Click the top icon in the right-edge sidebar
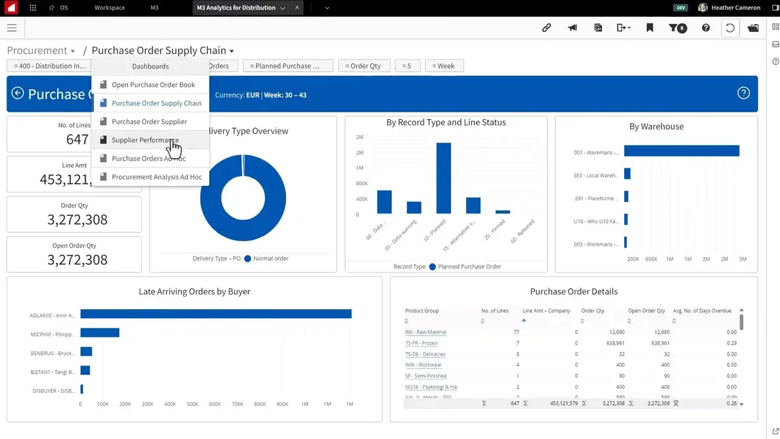 [775, 28]
